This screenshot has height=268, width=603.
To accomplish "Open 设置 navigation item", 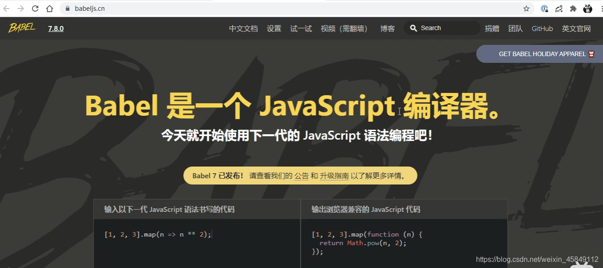I will [x=274, y=29].
